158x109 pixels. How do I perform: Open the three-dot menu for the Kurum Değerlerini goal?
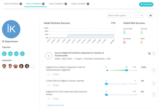pyautogui.click(x=154, y=53)
